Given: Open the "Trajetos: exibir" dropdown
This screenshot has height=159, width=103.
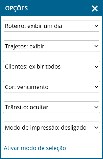Looking at the screenshot, I should [x=51, y=46].
